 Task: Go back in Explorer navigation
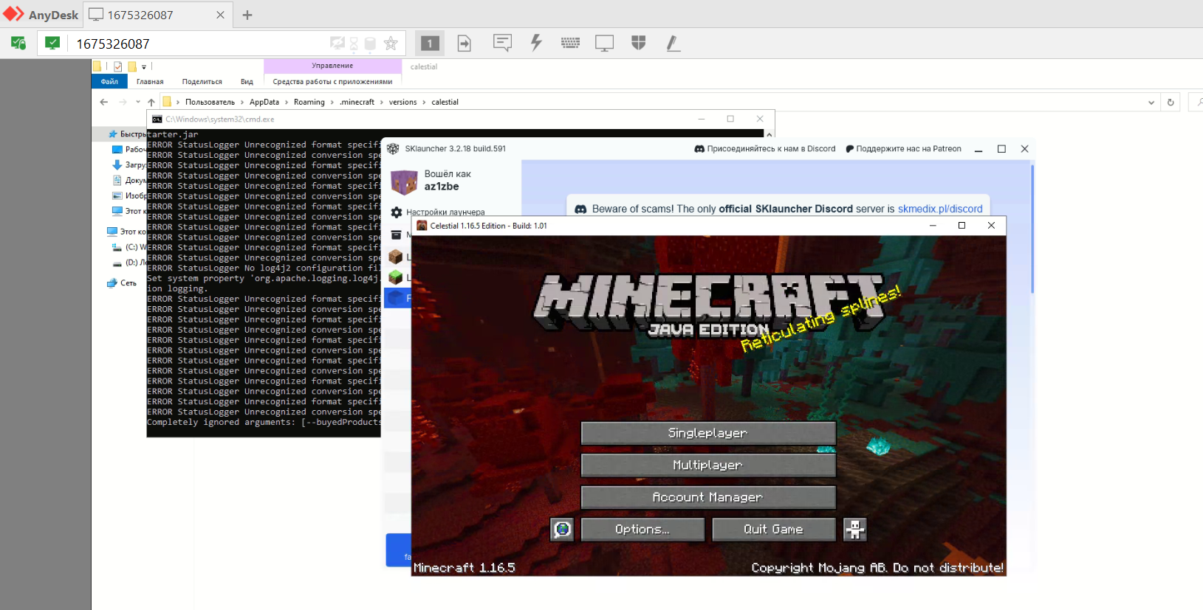pyautogui.click(x=103, y=102)
